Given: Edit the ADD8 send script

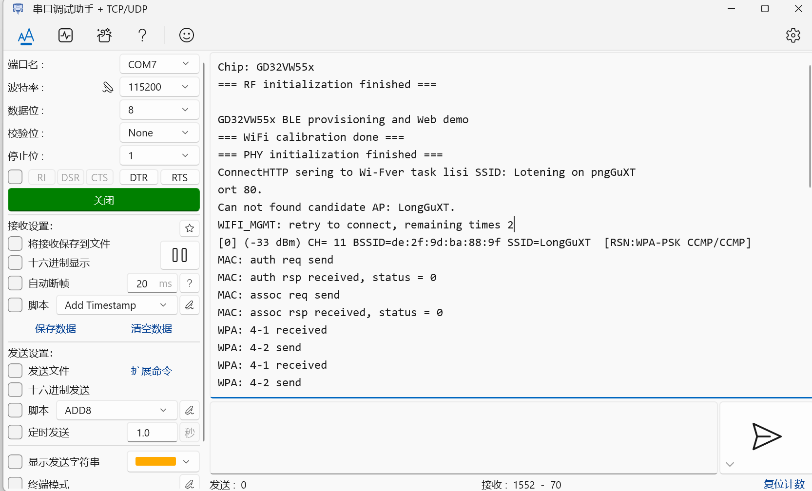Looking at the screenshot, I should pos(190,411).
